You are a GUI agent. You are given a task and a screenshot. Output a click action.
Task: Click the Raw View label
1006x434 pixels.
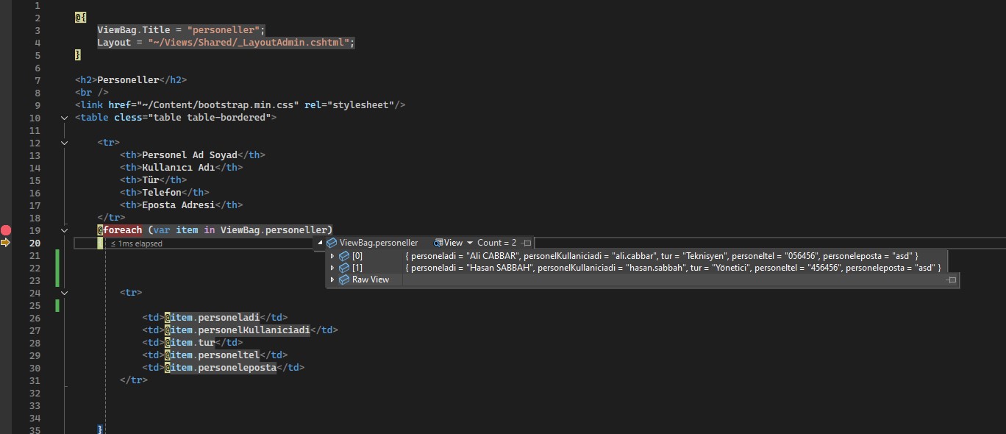[x=371, y=280]
